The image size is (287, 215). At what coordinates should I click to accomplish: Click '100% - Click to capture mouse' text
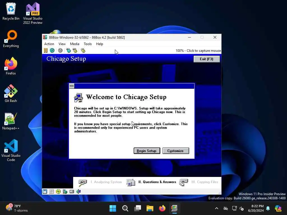pos(198,51)
